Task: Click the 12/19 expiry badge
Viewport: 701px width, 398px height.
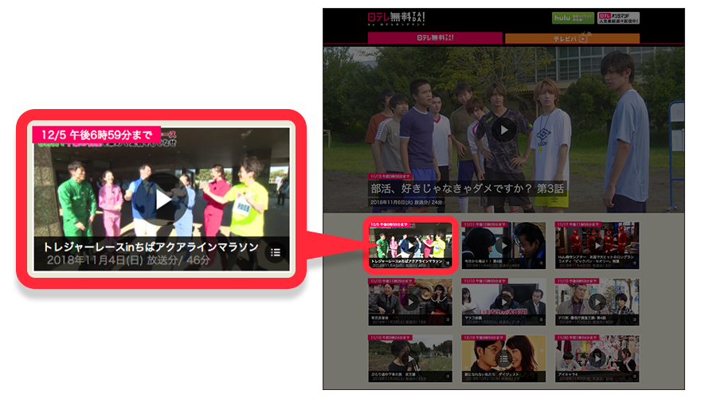Action: click(484, 338)
